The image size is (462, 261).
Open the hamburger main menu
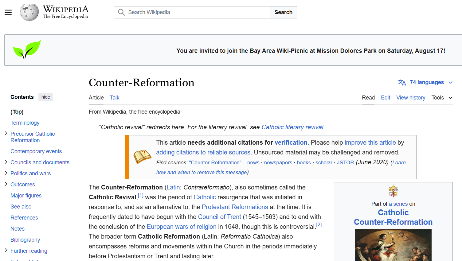coord(8,12)
